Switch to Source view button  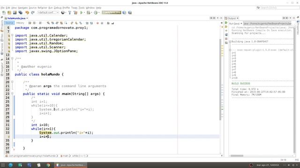(x=9, y=23)
